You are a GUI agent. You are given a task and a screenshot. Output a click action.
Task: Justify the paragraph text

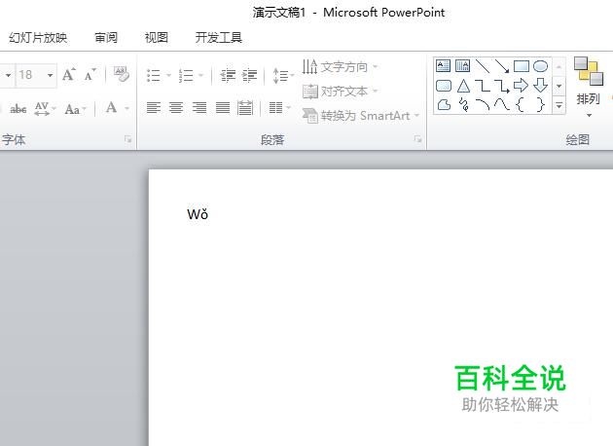pos(223,107)
